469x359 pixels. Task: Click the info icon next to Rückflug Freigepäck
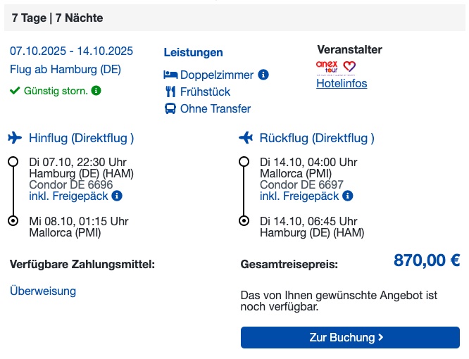(348, 196)
